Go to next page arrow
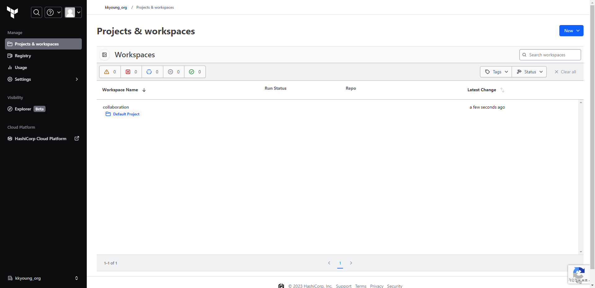This screenshot has height=288, width=595. point(351,263)
